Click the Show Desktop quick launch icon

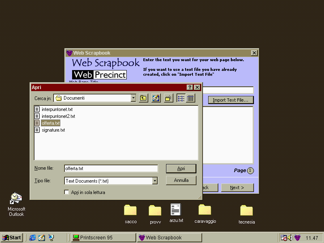[42, 238]
